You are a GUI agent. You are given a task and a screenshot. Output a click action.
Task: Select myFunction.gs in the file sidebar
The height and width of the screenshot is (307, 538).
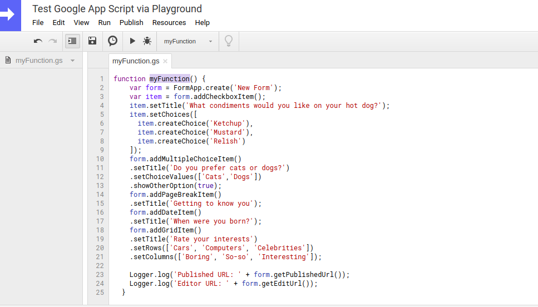39,61
